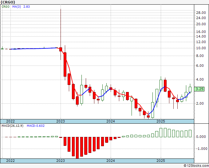The image size is (209, 168).
Task: Click the tallest green MACD bar at 2025
Action: (x=161, y=133)
